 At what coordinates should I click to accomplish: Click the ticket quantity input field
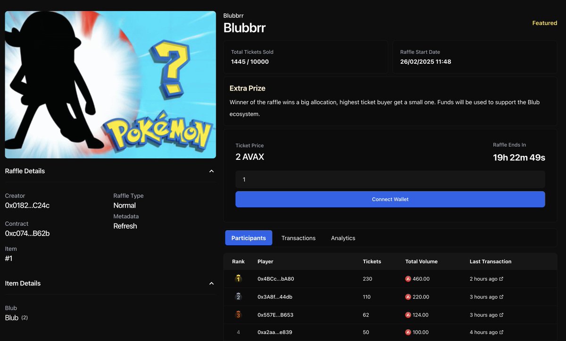(390, 179)
